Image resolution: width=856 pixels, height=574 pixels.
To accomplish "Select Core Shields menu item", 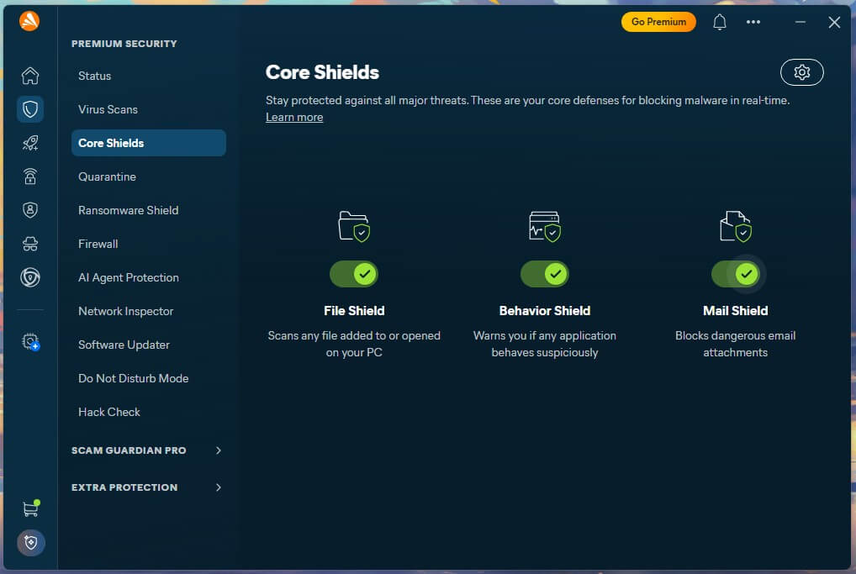I will click(x=149, y=143).
